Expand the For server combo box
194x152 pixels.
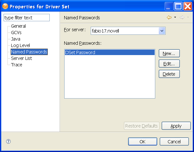tap(162, 31)
